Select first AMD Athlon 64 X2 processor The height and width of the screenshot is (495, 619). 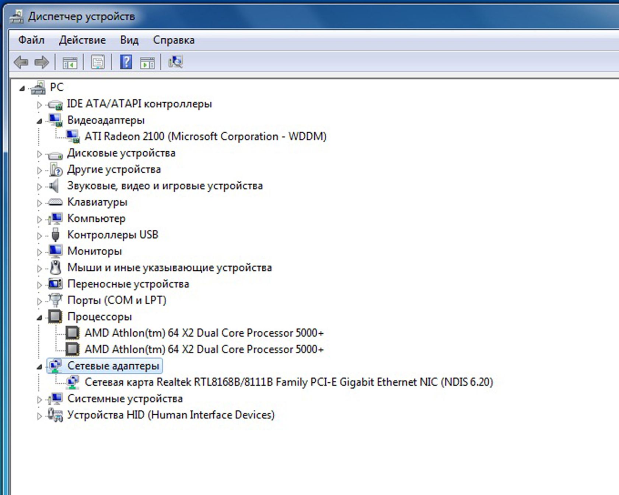pos(204,333)
